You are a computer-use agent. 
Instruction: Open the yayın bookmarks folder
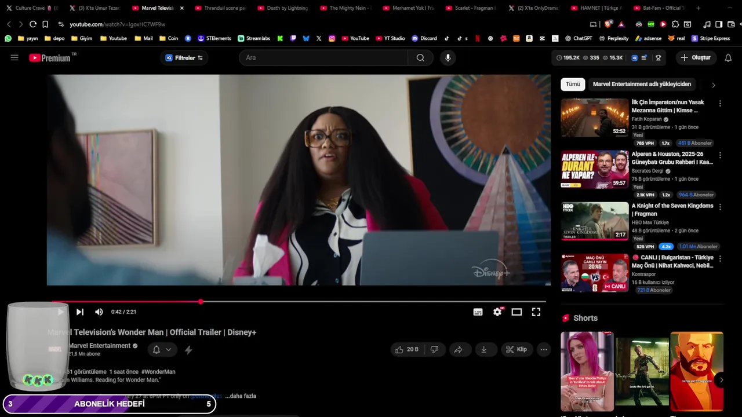pyautogui.click(x=28, y=38)
